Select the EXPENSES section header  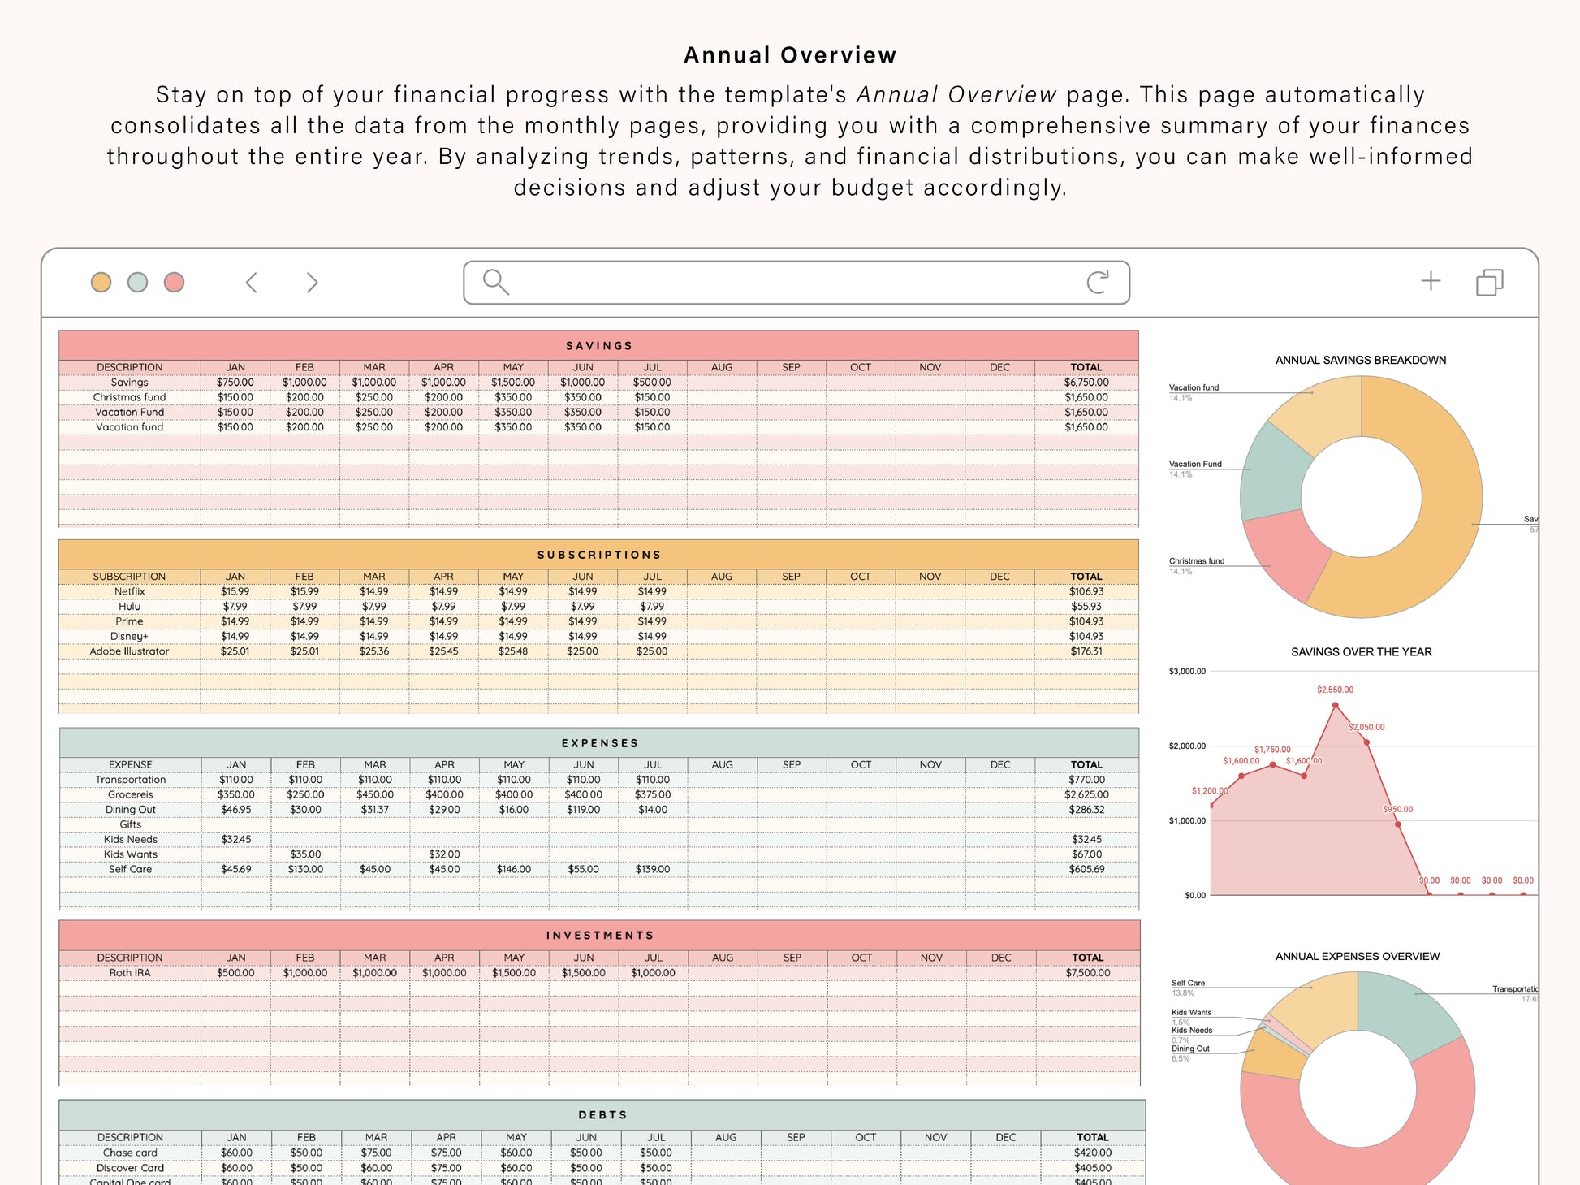pyautogui.click(x=599, y=743)
